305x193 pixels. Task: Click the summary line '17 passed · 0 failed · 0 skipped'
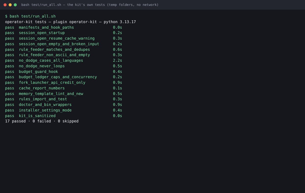[x=42, y=121]
